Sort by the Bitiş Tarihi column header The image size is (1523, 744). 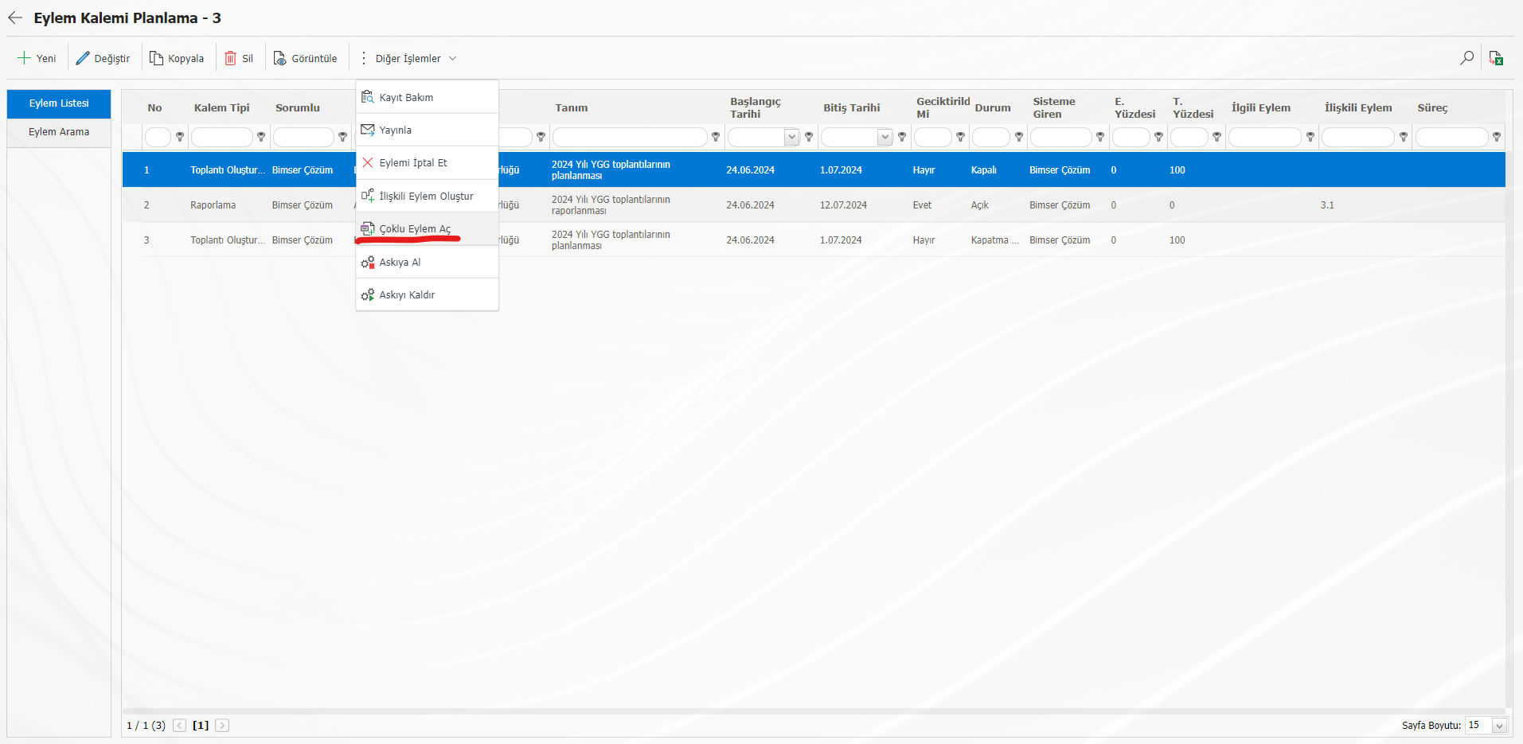[852, 107]
